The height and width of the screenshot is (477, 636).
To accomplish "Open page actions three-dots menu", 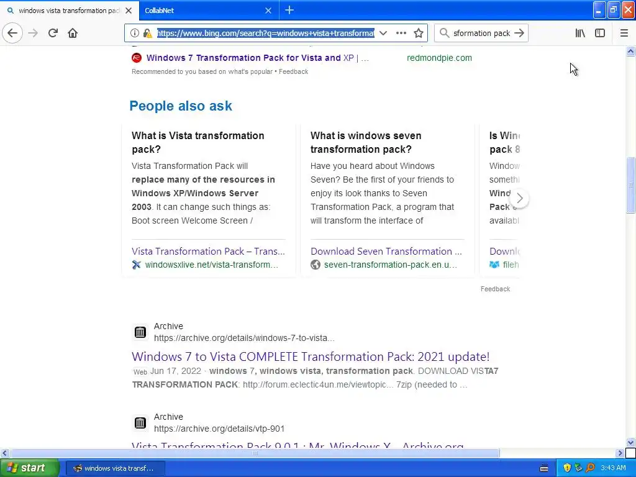I will [401, 33].
